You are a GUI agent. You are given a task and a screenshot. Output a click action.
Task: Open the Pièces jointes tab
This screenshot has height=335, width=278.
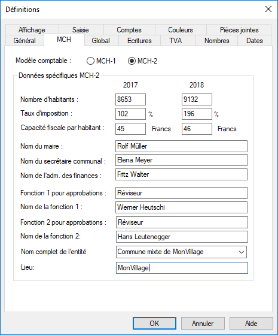click(239, 30)
